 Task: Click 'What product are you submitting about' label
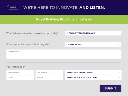coord(29,44)
